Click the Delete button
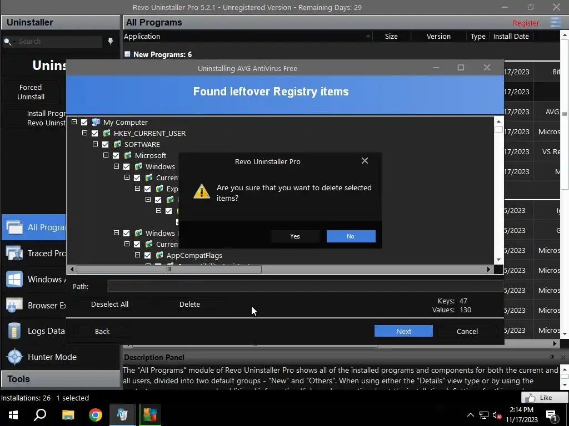Screen dimensions: 569x426 pos(189,305)
